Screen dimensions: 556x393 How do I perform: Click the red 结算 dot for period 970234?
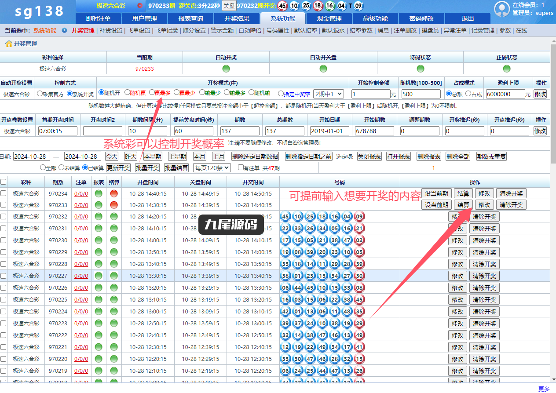(x=114, y=193)
